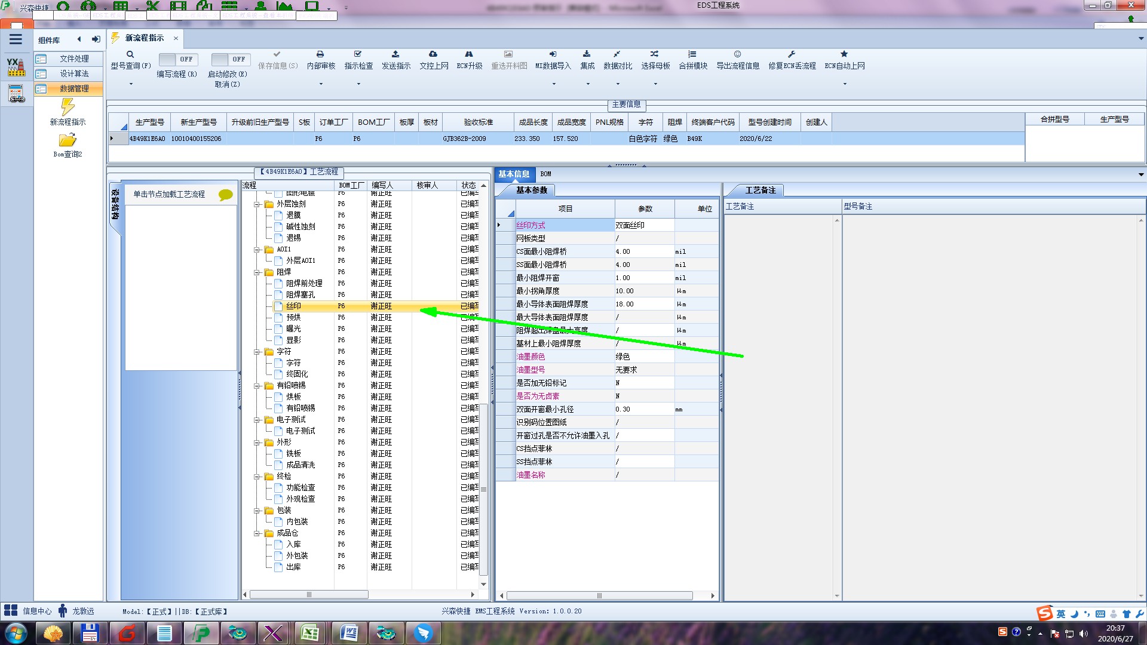The height and width of the screenshot is (645, 1147).
Task: Collapse the 外层蚀刻 tree node
Action: click(257, 204)
